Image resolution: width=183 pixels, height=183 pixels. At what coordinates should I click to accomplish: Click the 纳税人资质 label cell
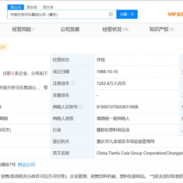pyautogui.click(x=72, y=119)
